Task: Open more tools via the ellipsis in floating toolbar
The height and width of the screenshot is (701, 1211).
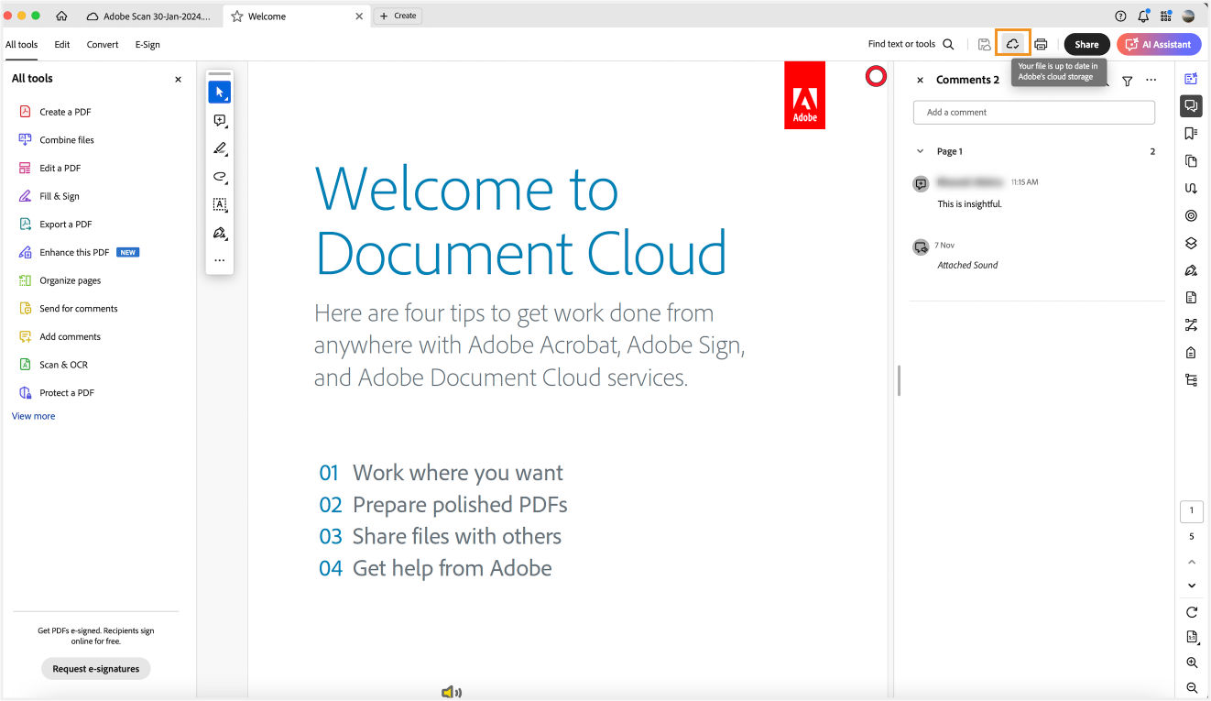Action: click(219, 260)
